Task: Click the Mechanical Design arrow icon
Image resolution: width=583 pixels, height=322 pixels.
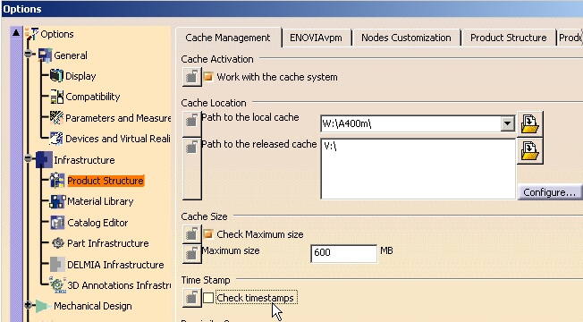Action: (43, 306)
